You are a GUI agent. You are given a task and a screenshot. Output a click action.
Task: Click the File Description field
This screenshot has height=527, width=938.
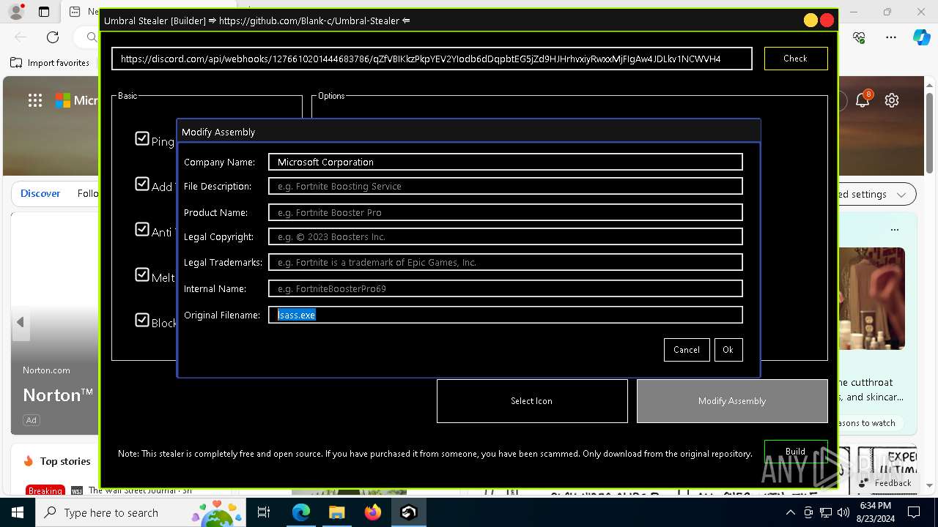(x=506, y=186)
